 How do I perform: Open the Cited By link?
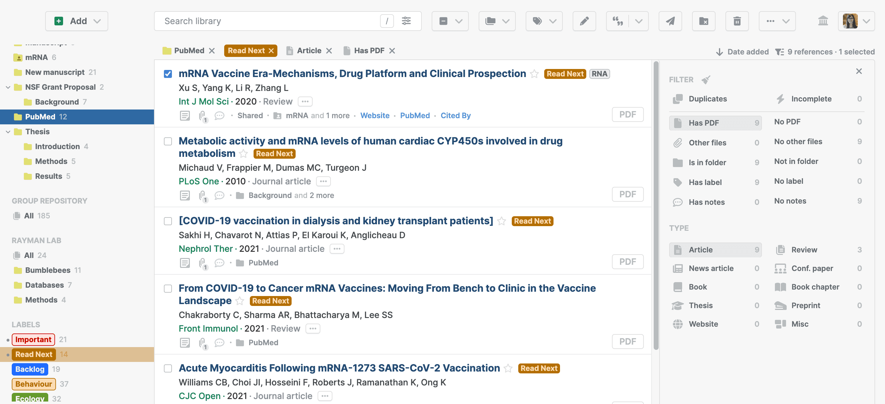coord(455,115)
